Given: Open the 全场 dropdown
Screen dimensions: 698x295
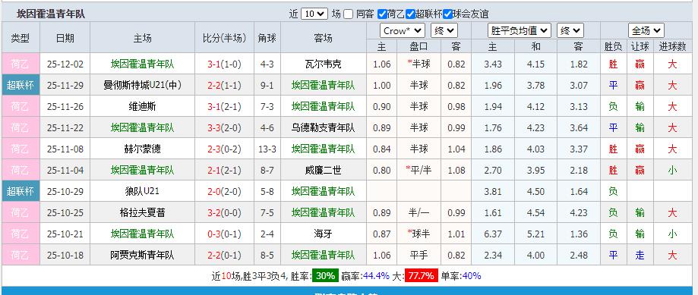Looking at the screenshot, I should 646,30.
